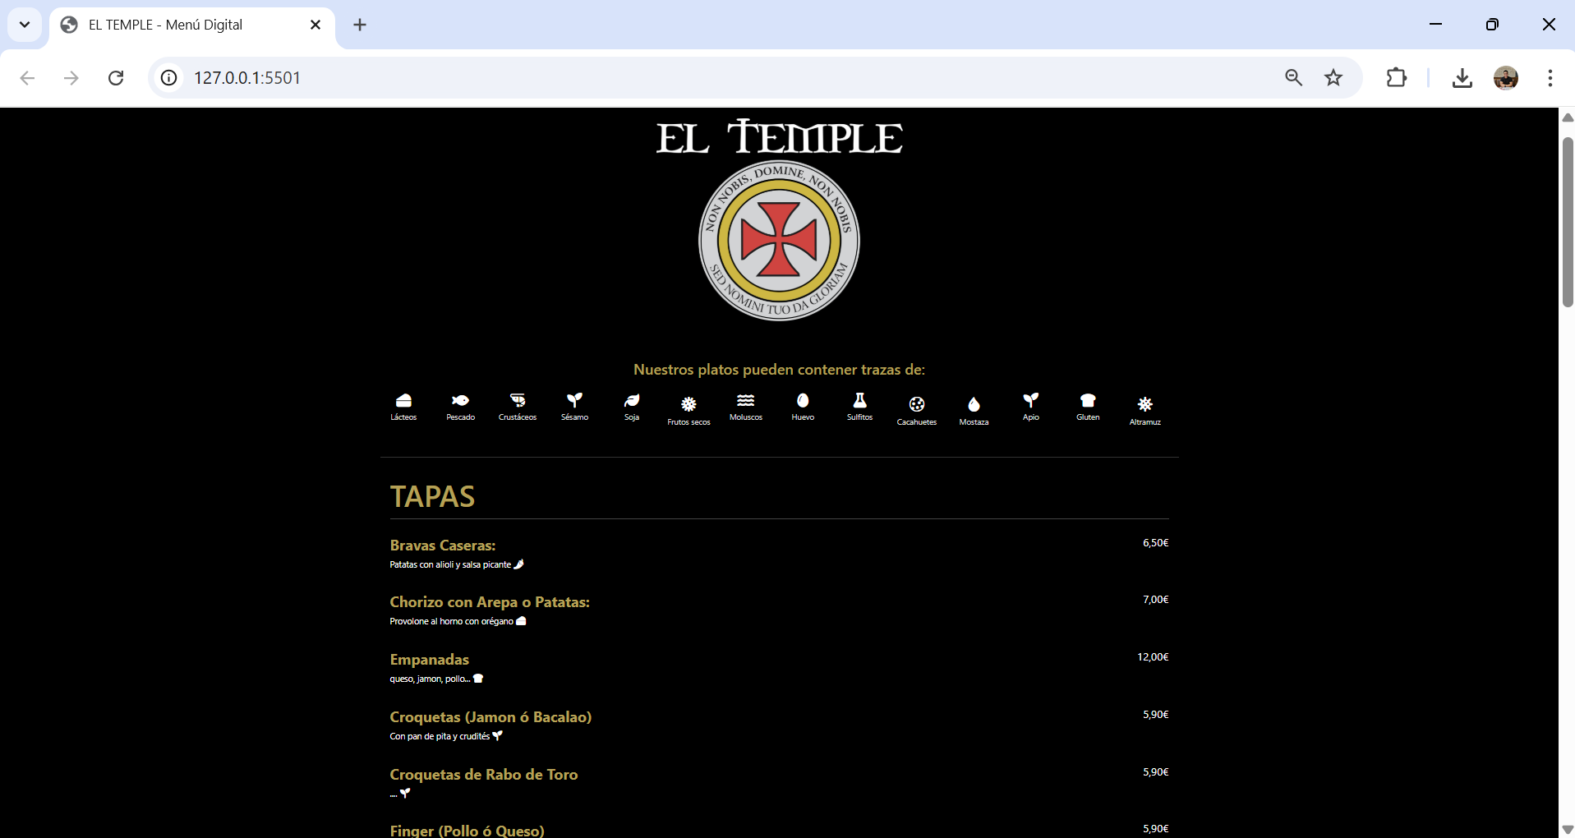Viewport: 1575px width, 838px height.
Task: Click the 5,90€ price of Croquetas (Jamon ó Bacalao)
Action: pyautogui.click(x=1155, y=715)
